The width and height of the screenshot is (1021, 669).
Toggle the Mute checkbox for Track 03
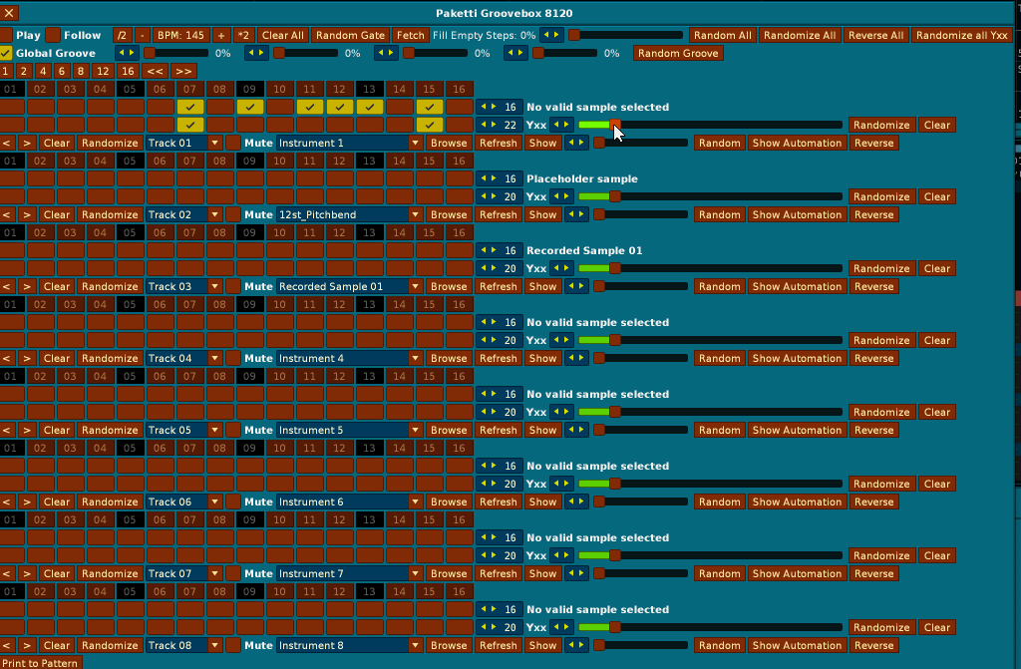pyautogui.click(x=232, y=286)
